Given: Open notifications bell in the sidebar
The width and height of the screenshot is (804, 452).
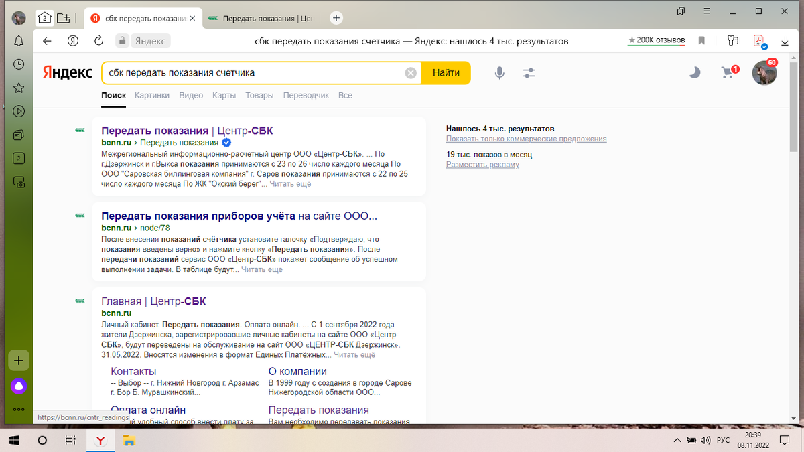Looking at the screenshot, I should click(x=19, y=40).
